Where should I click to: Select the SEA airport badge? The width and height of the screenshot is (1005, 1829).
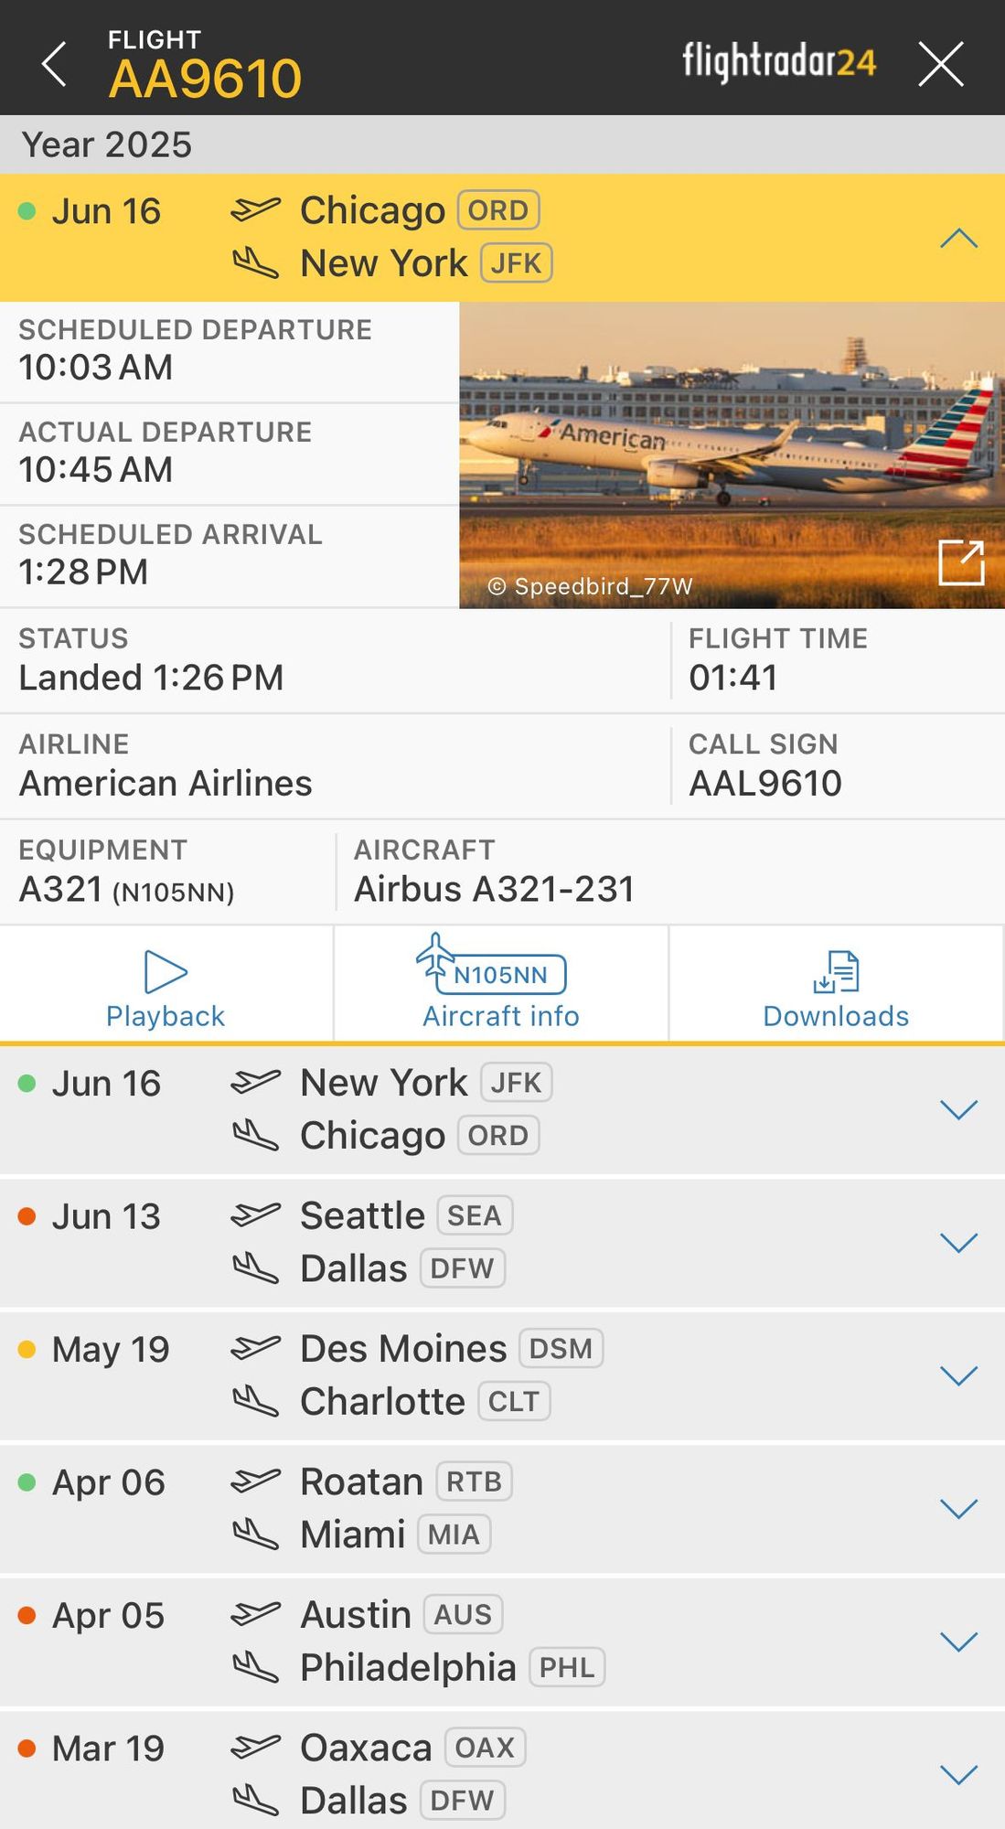(475, 1215)
